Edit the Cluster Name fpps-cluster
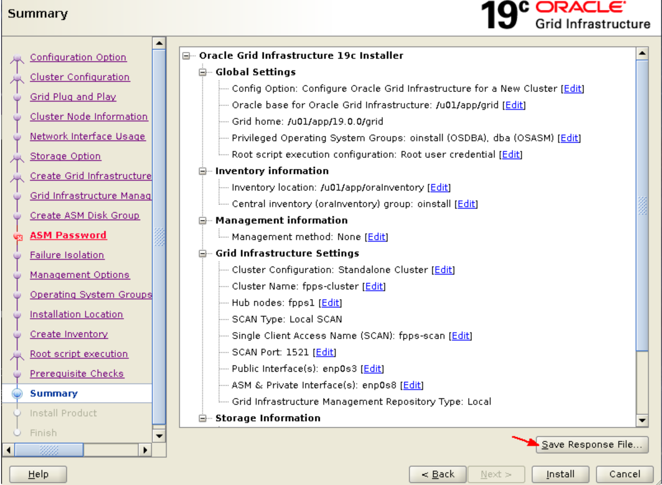Image resolution: width=662 pixels, height=485 pixels. (374, 286)
